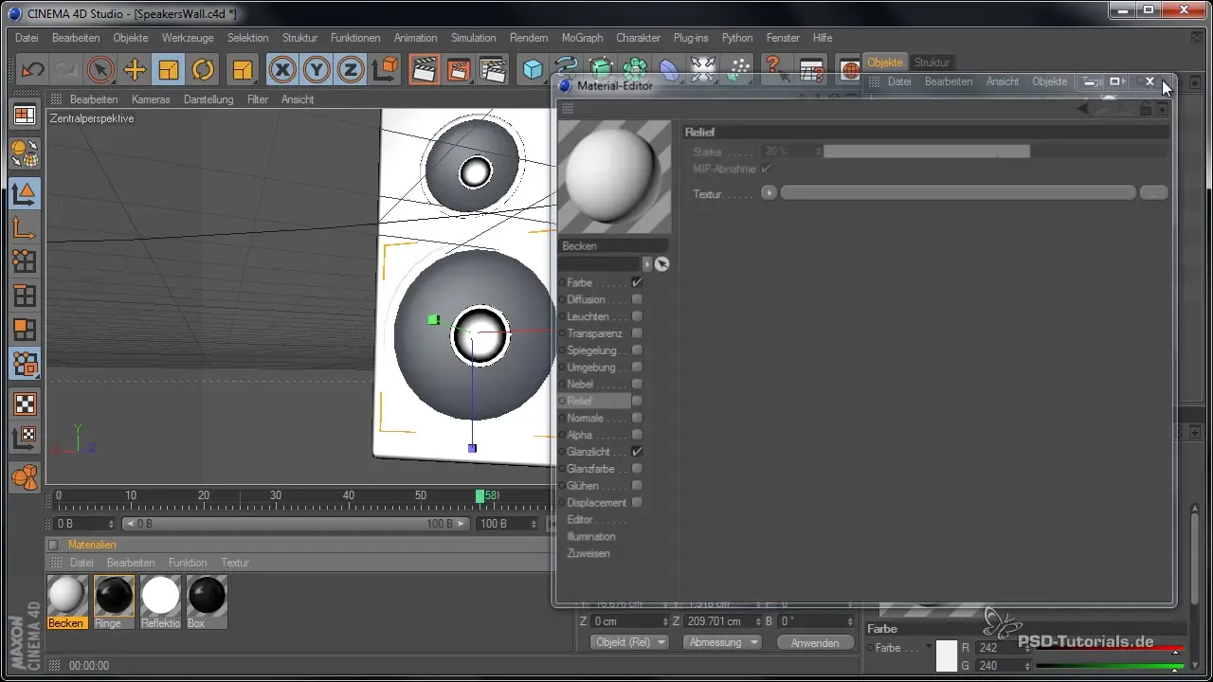Open the Farbe mode dropdown arrow
Viewport: 1213px width, 682px height.
click(x=929, y=647)
